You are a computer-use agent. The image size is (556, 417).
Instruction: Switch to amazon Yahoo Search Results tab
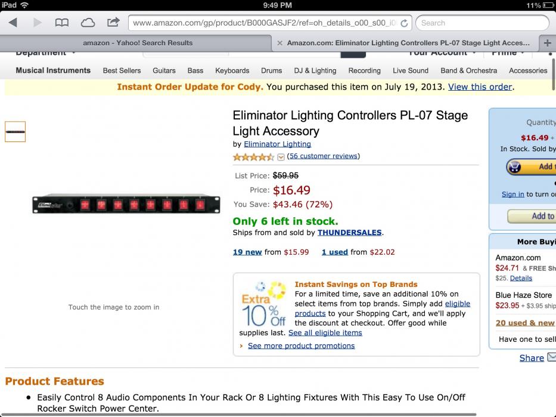click(138, 43)
